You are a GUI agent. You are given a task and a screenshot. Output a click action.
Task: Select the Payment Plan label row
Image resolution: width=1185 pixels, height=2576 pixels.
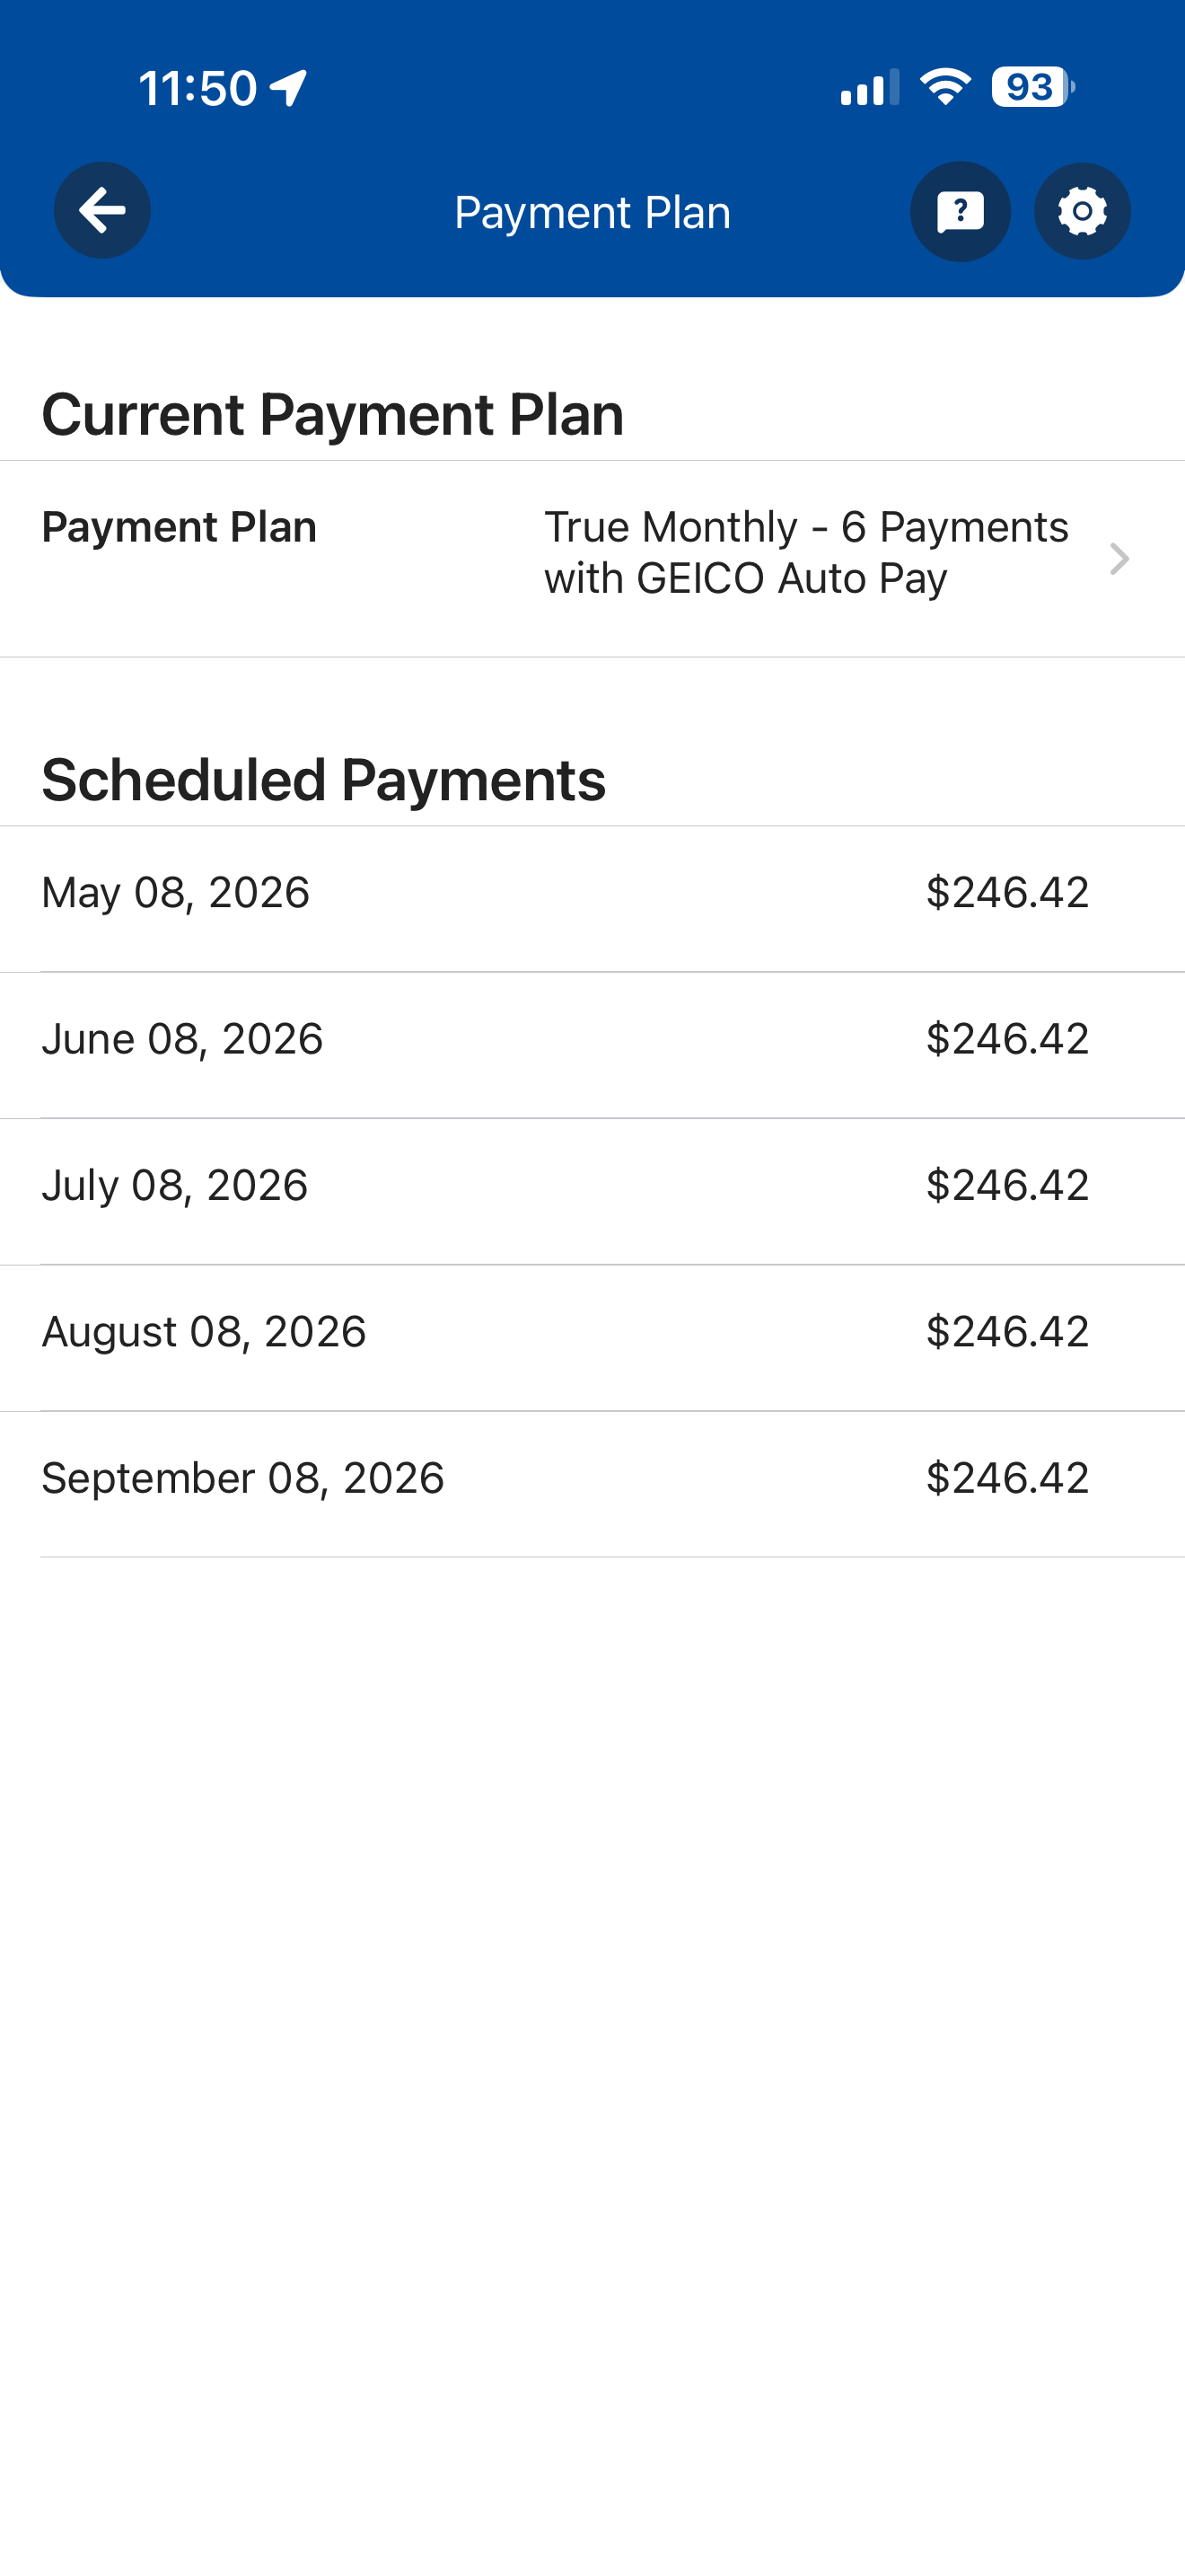(x=592, y=559)
